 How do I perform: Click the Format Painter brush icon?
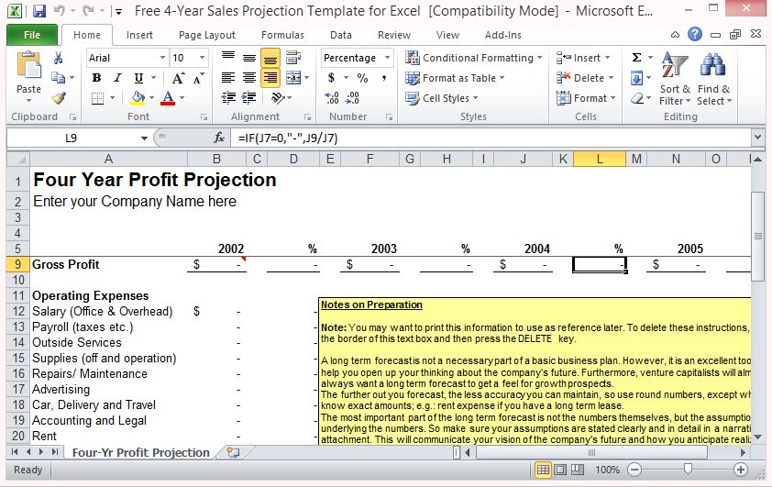59,98
